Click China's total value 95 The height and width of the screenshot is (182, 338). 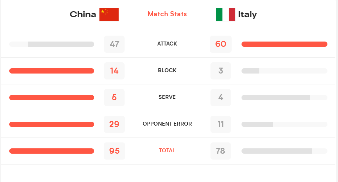coord(114,151)
